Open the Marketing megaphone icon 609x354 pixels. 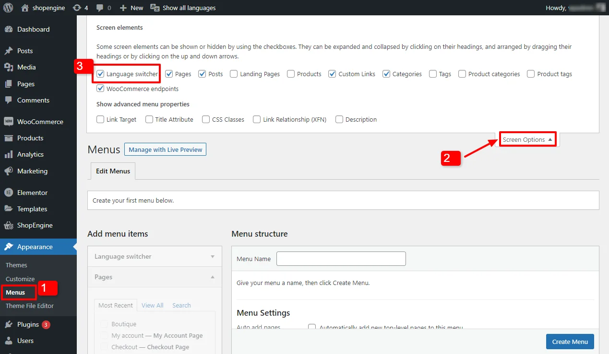(x=9, y=171)
